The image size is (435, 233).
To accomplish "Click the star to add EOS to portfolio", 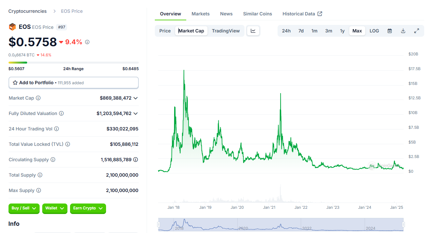I will 15,83.
